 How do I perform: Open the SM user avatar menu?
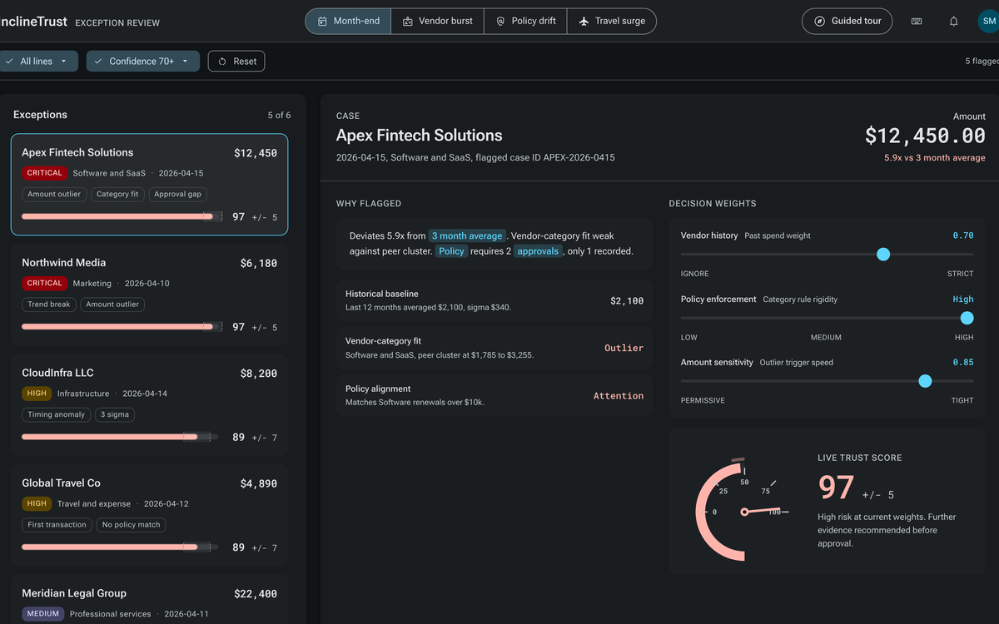coord(988,22)
